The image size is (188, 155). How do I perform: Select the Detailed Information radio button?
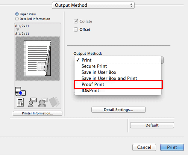(x=17, y=19)
